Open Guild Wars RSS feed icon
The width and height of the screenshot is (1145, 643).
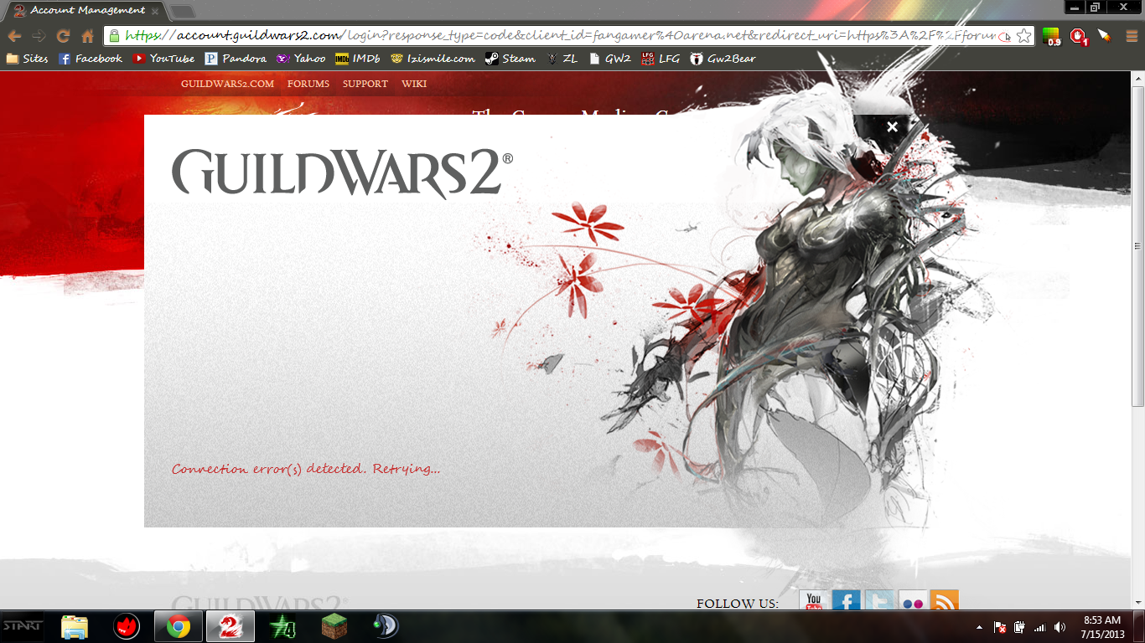945,601
